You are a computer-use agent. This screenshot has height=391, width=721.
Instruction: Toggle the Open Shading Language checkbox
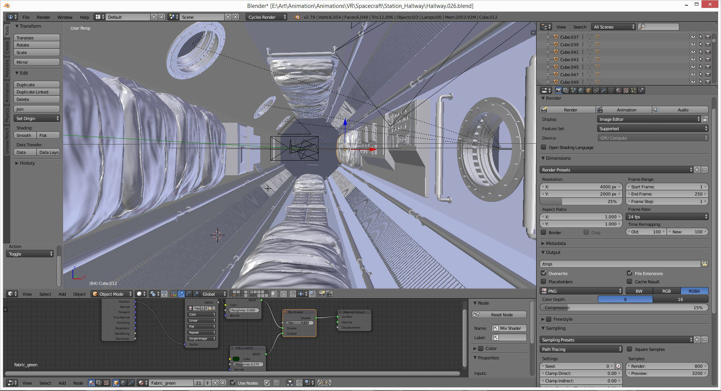(543, 147)
